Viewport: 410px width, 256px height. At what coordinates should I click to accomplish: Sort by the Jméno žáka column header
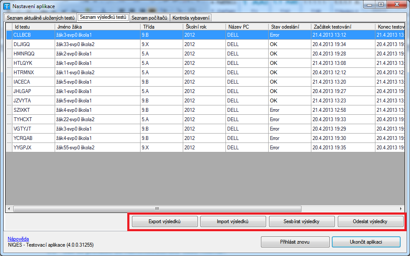tap(97, 26)
